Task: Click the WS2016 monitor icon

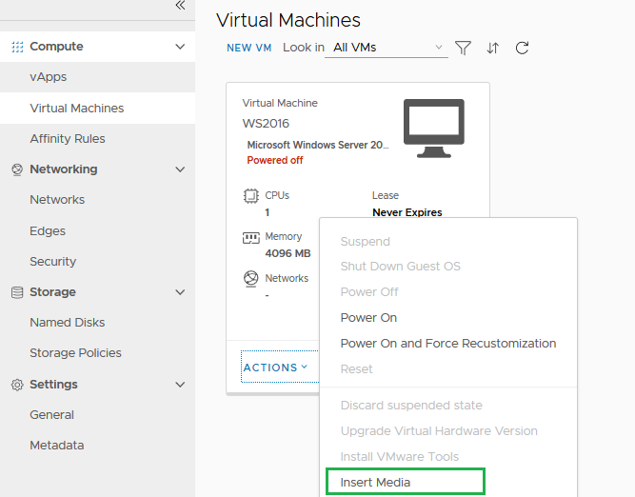Action: coord(434,128)
